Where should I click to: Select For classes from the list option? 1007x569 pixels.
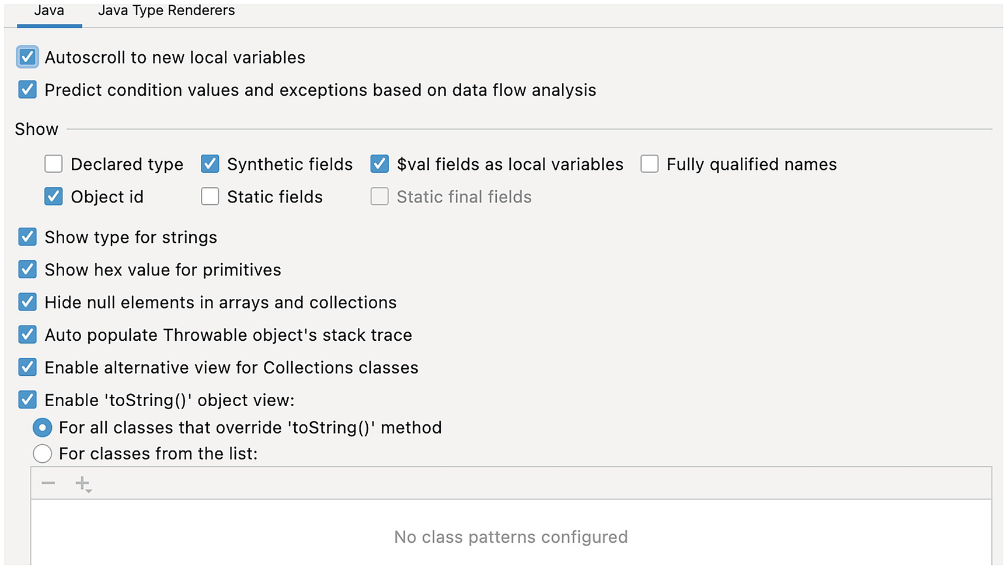click(x=43, y=453)
